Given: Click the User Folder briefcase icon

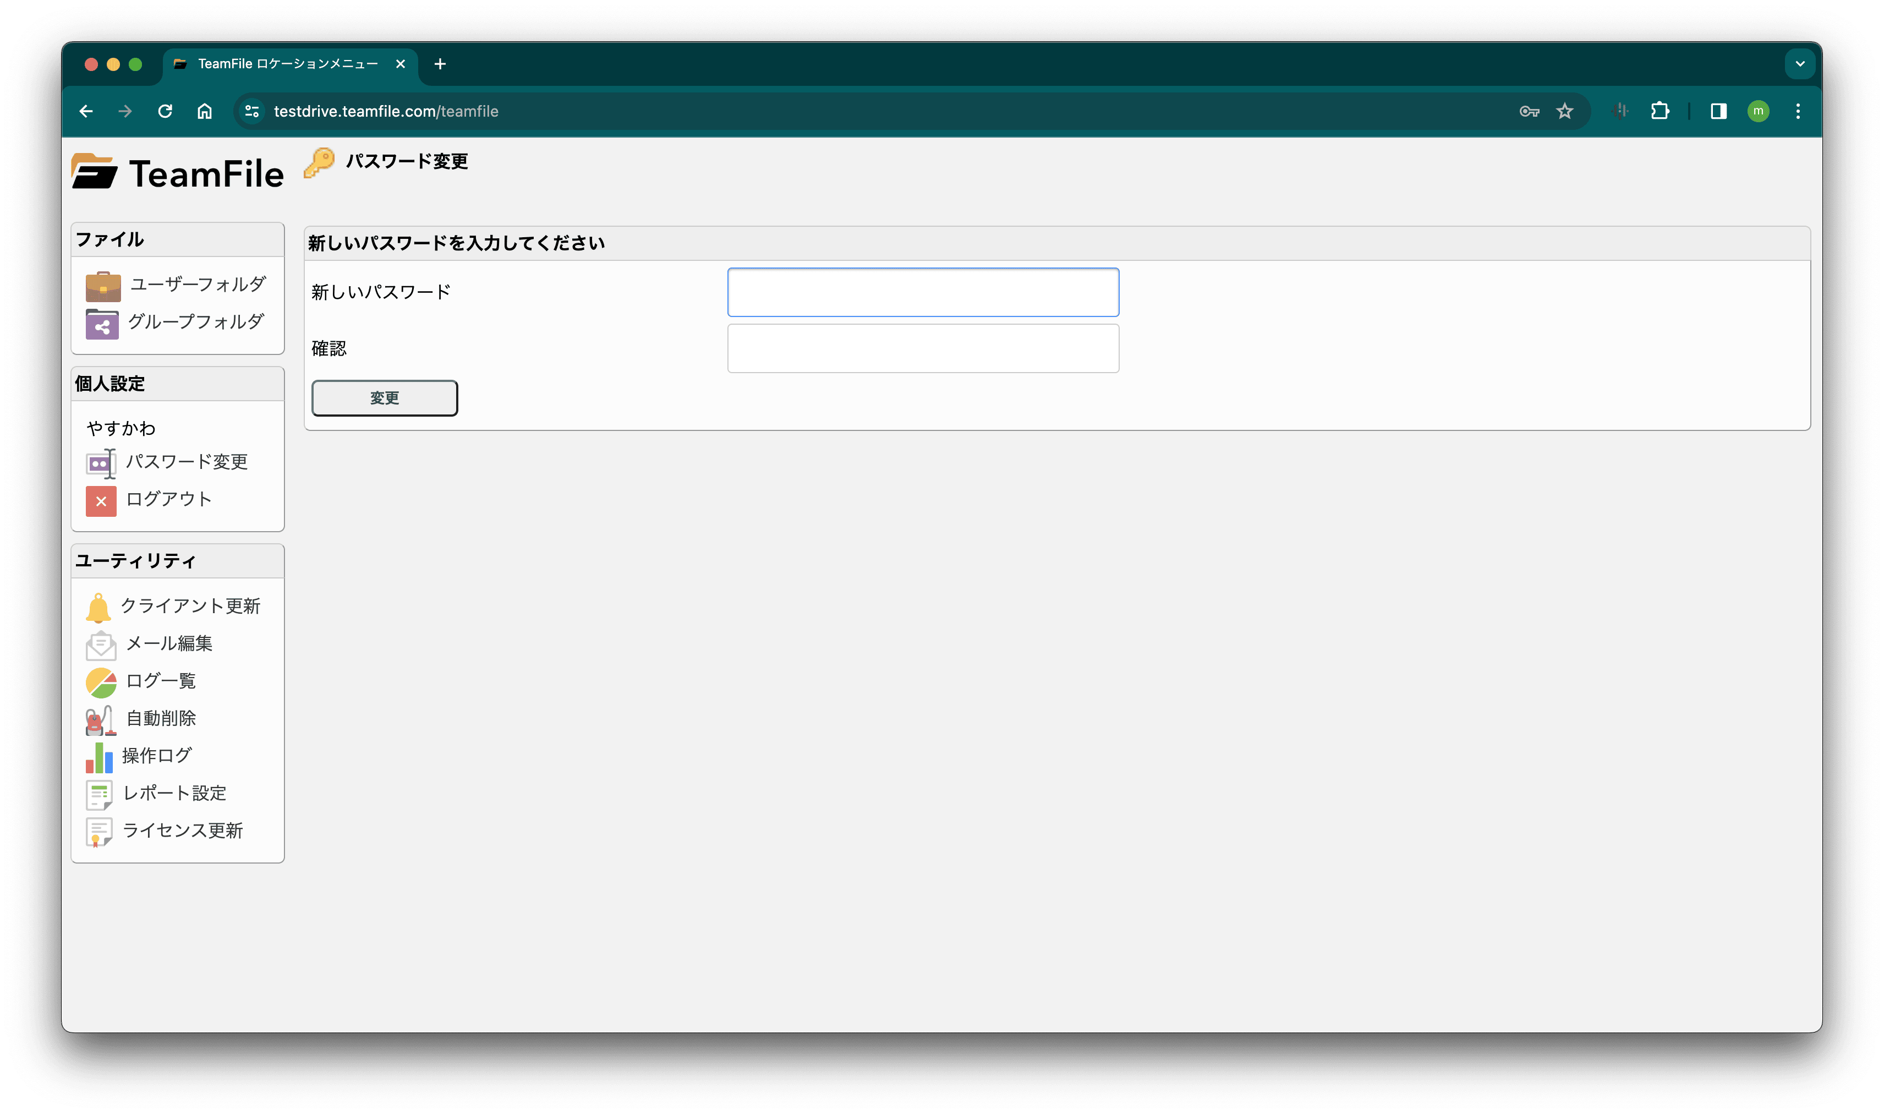Looking at the screenshot, I should pyautogui.click(x=103, y=286).
